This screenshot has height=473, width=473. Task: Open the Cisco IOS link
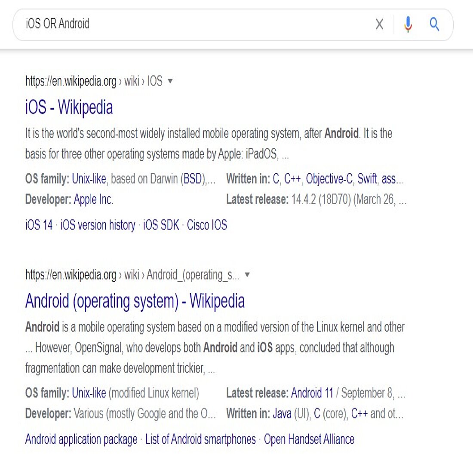tap(207, 225)
